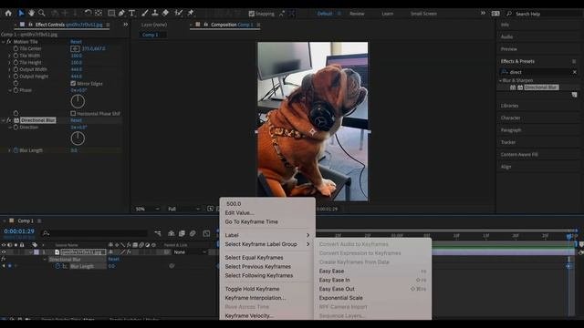Open the Tracker panel
584x328 pixels.
click(508, 142)
